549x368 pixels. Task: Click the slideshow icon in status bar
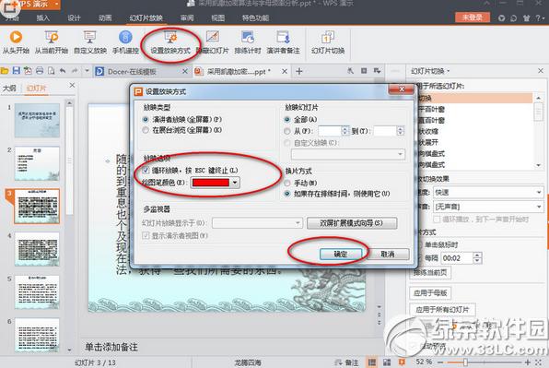402,362
